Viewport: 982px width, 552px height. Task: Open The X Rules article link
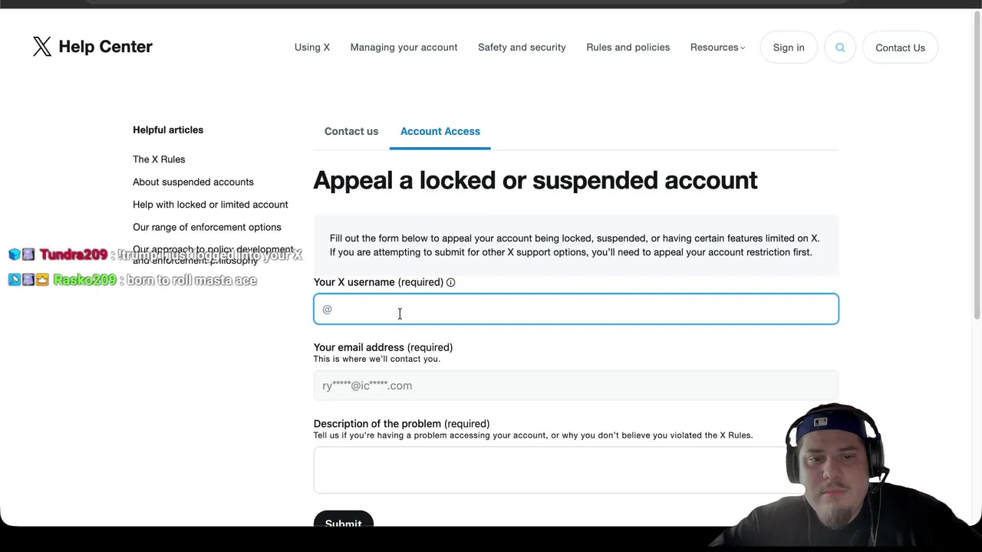pyautogui.click(x=159, y=159)
